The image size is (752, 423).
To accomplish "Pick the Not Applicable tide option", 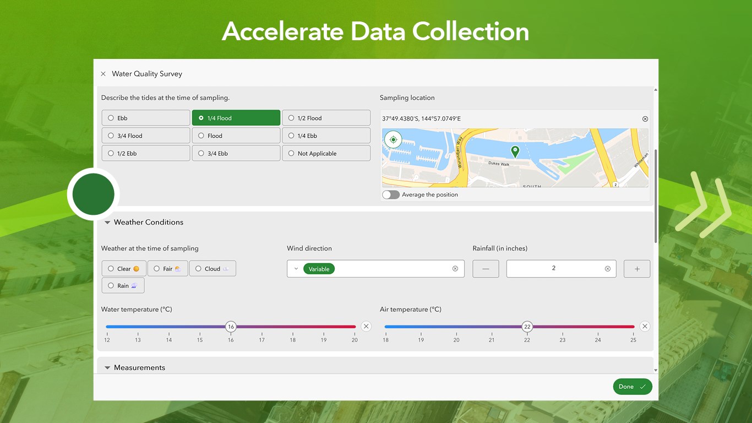I will [326, 153].
